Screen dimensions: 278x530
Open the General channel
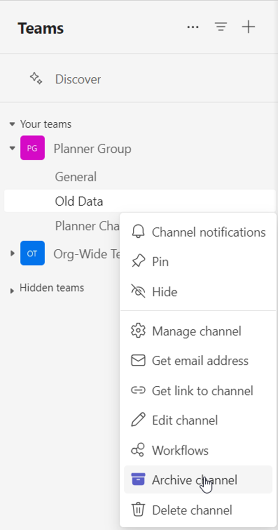click(76, 177)
